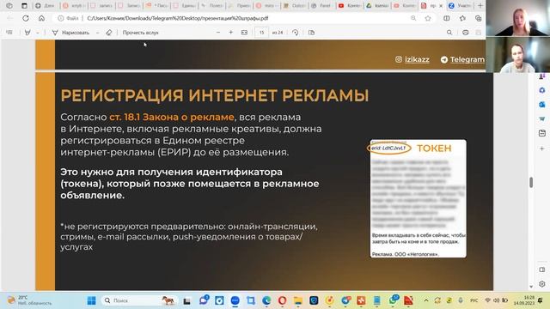Go to the browser home page
The width and height of the screenshot is (550, 309).
coord(41,18)
